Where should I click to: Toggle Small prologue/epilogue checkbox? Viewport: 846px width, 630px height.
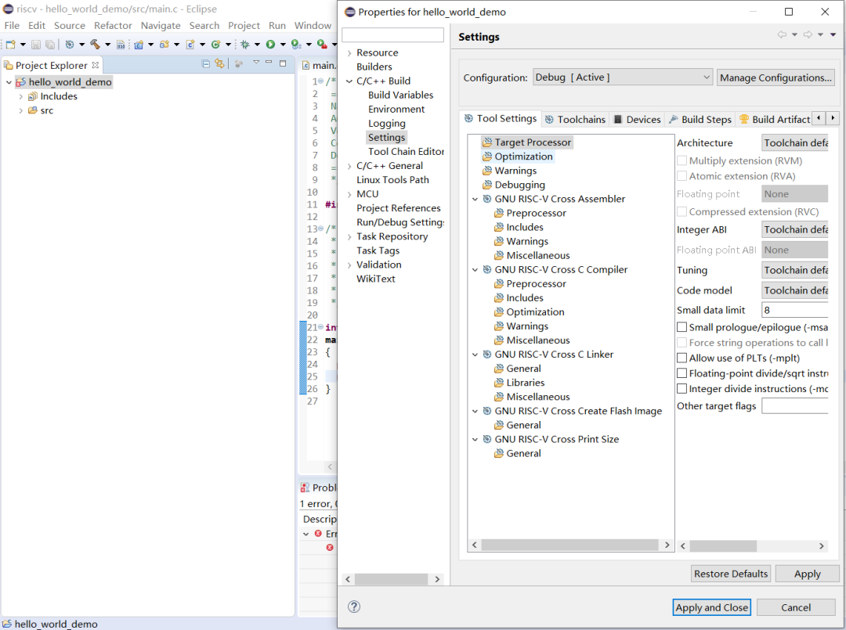coord(682,327)
